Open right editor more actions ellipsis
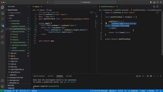Viewport: 163px width, 92px height. pyautogui.click(x=161, y=7)
